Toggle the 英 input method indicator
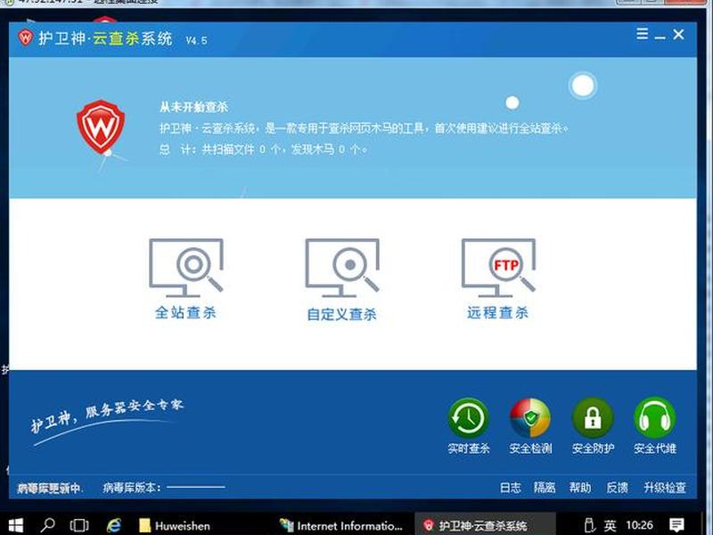This screenshot has width=713, height=535. [611, 526]
